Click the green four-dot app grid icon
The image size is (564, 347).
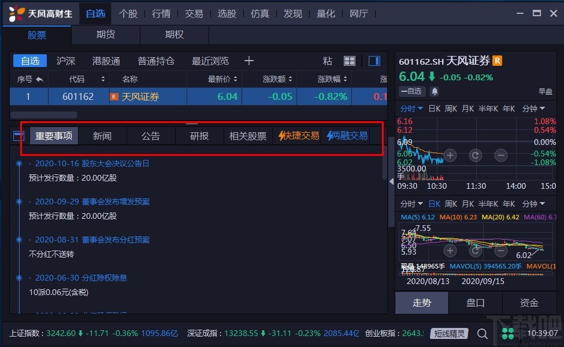(508, 333)
